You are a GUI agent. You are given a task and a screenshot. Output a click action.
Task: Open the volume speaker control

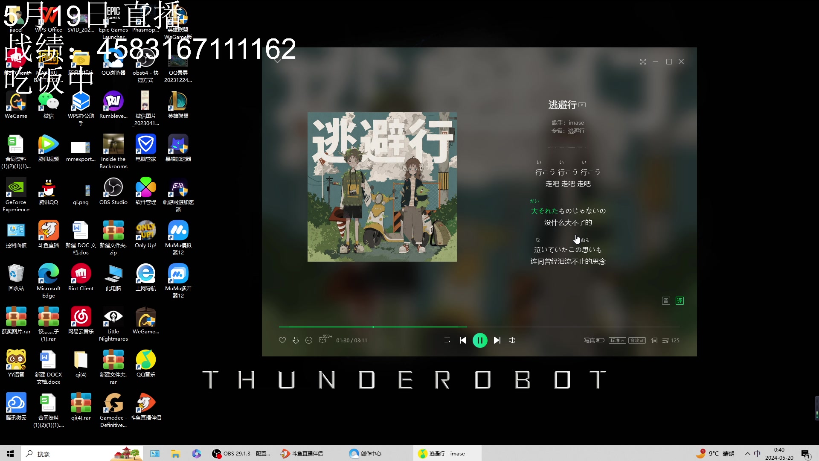512,340
